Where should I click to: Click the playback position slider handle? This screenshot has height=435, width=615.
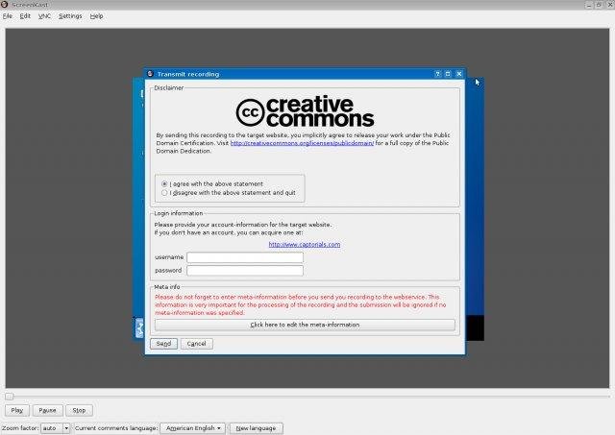click(10, 397)
